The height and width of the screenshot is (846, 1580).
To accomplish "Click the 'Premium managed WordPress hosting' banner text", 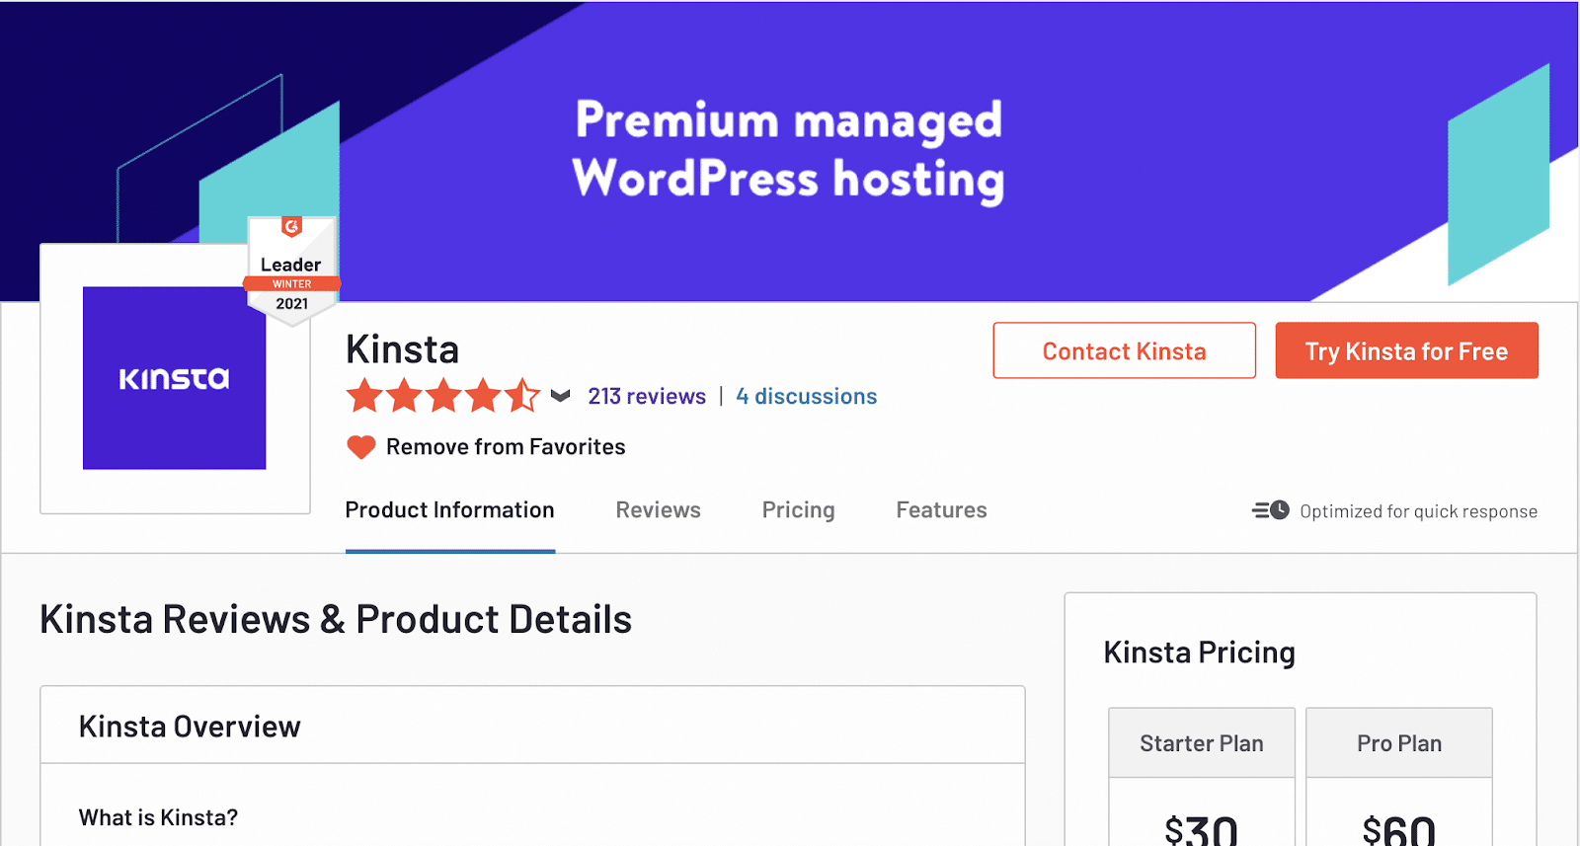I will [789, 150].
